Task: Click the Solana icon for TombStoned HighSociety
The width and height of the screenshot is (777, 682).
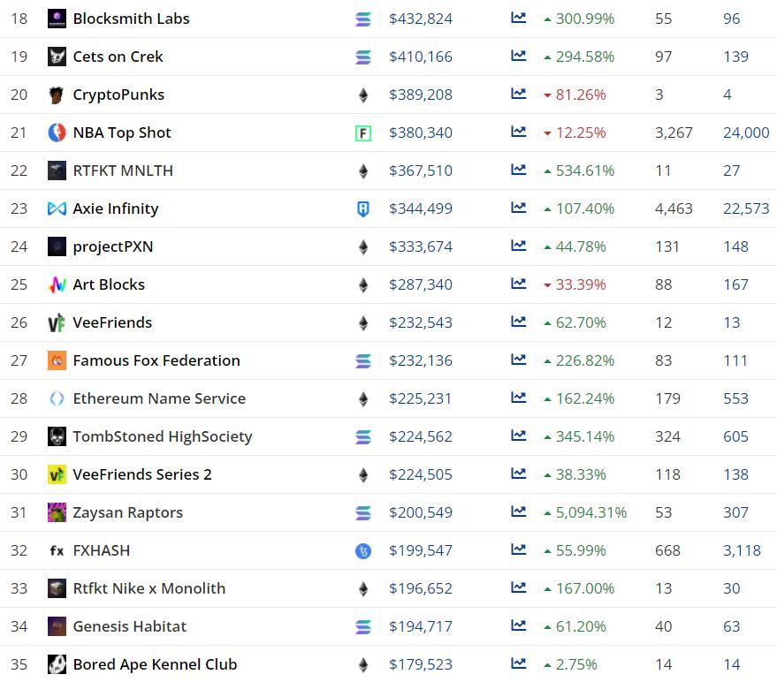Action: coord(363,436)
